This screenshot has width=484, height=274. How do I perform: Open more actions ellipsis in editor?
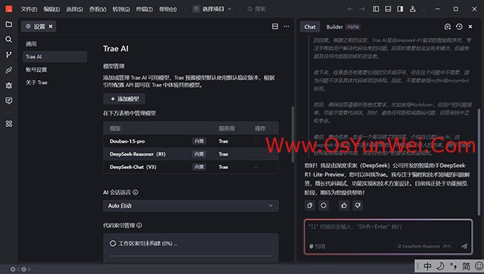point(287,26)
